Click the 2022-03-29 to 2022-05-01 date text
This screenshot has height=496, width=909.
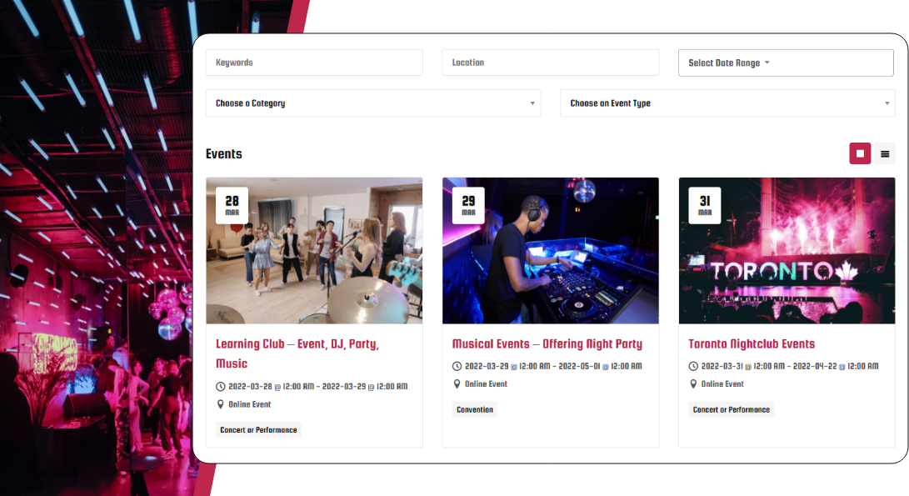553,366
